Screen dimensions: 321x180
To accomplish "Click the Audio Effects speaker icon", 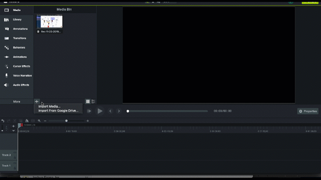I will [x=6, y=85].
